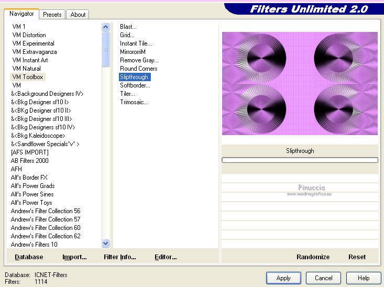
Task: Choose the Softborder... filter
Action: [135, 85]
